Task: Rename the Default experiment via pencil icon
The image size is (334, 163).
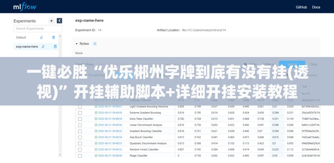Action: pos(42,38)
